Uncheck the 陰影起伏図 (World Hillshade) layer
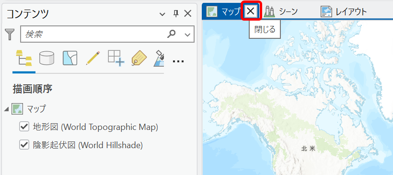 (x=24, y=145)
